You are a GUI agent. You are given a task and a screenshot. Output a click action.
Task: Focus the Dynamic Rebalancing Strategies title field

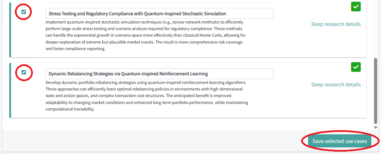[159, 74]
